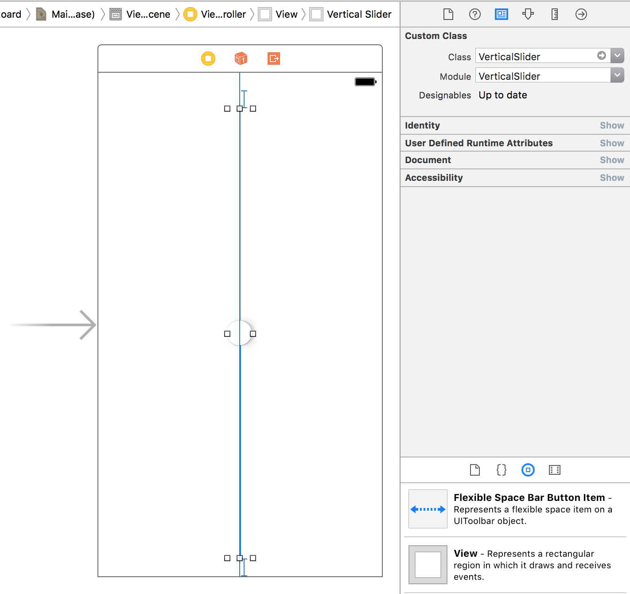This screenshot has width=630, height=594.
Task: Open the Attributes inspector tab
Action: click(528, 14)
